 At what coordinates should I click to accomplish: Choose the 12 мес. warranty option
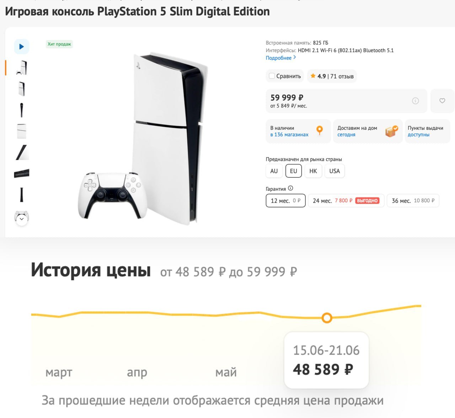click(285, 201)
